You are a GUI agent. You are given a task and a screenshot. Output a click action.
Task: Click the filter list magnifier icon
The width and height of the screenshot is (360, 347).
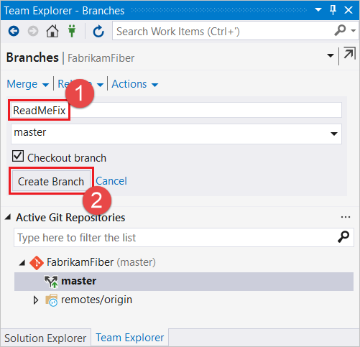(343, 237)
